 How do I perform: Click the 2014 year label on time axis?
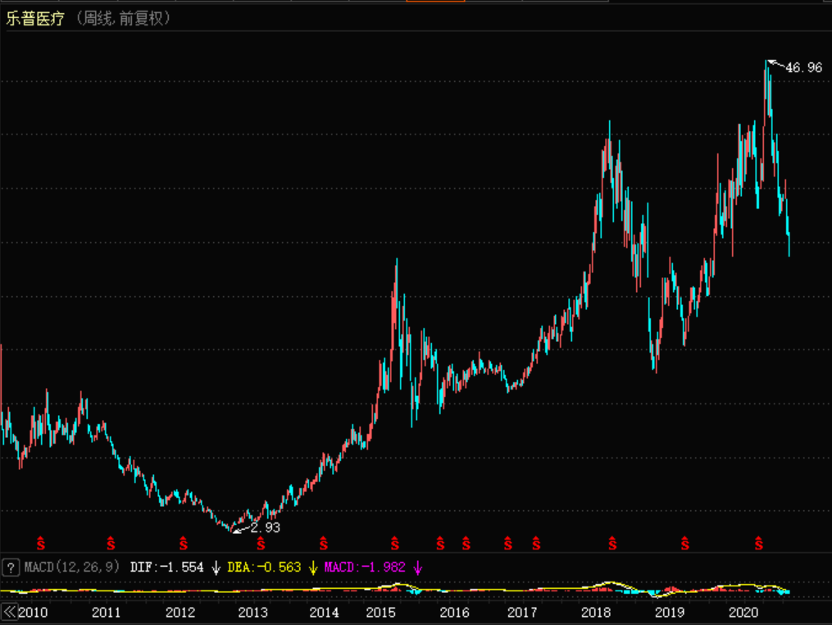point(325,612)
